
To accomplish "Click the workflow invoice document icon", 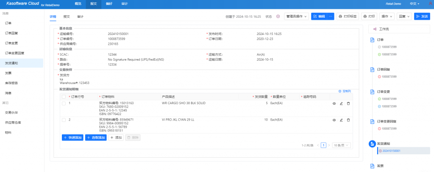I will [x=372, y=166].
